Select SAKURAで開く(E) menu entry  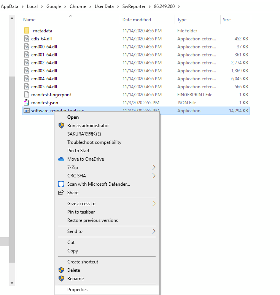pos(107,134)
